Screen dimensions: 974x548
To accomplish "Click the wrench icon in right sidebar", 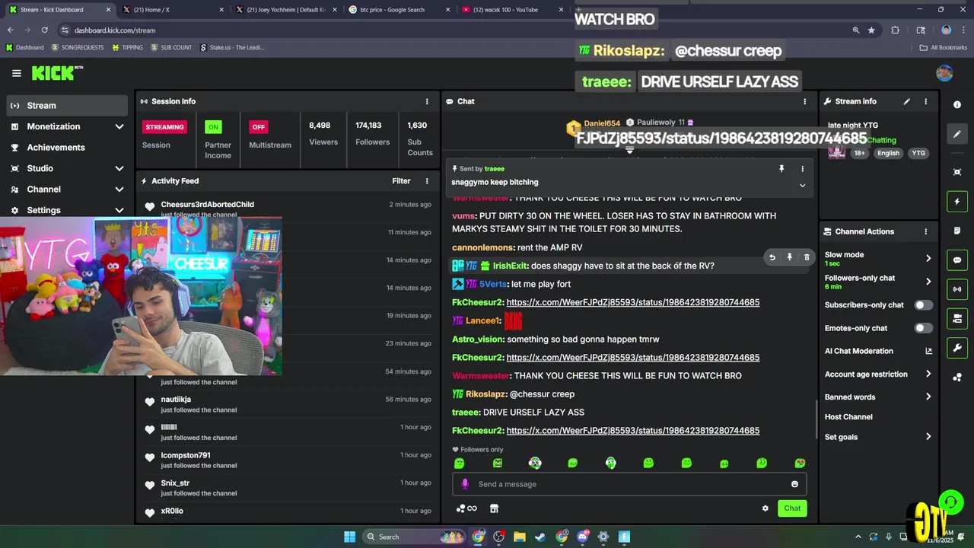I will click(x=957, y=348).
